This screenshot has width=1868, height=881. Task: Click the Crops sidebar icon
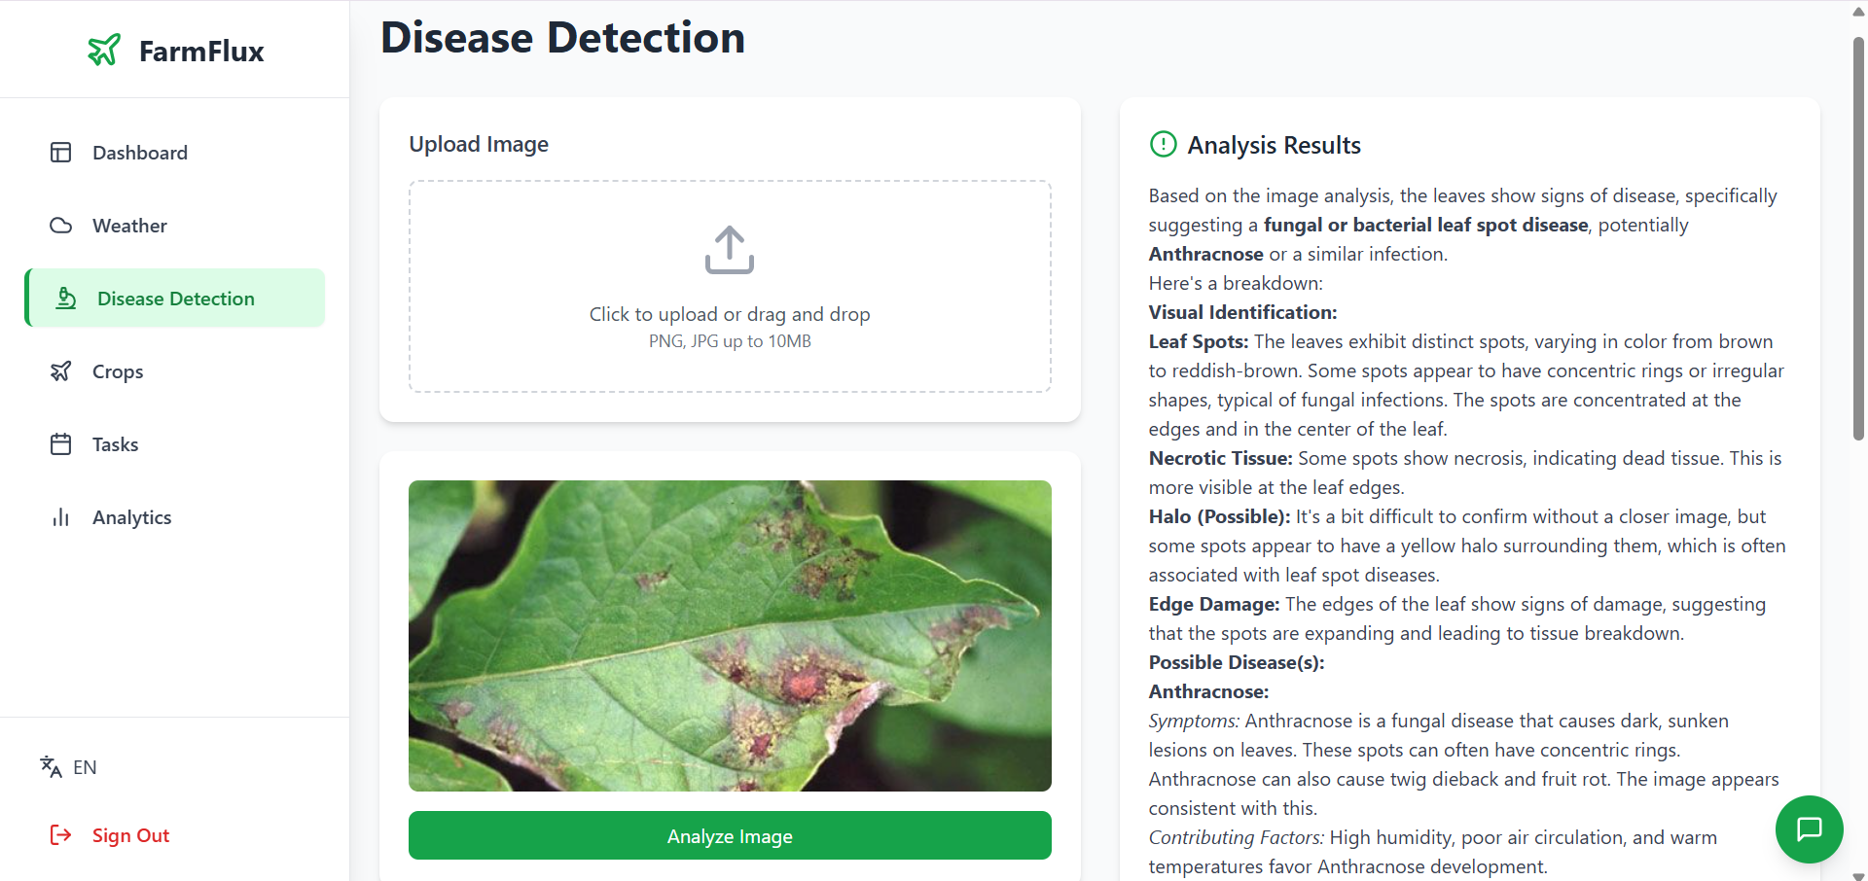point(61,371)
